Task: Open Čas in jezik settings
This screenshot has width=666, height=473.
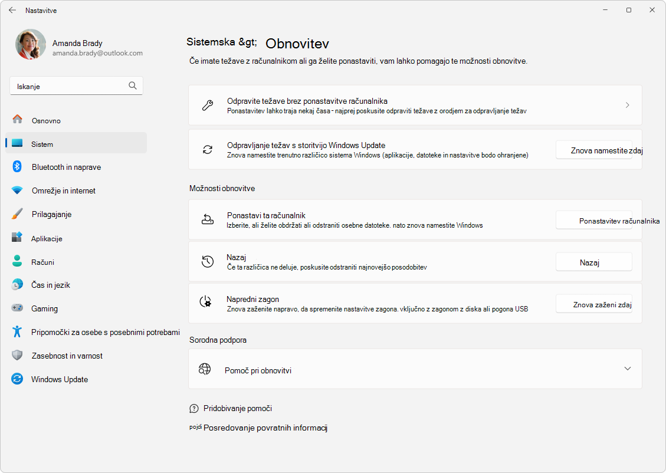Action: [x=76, y=285]
